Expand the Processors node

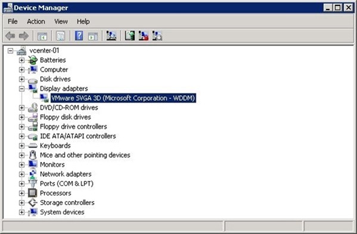21,193
